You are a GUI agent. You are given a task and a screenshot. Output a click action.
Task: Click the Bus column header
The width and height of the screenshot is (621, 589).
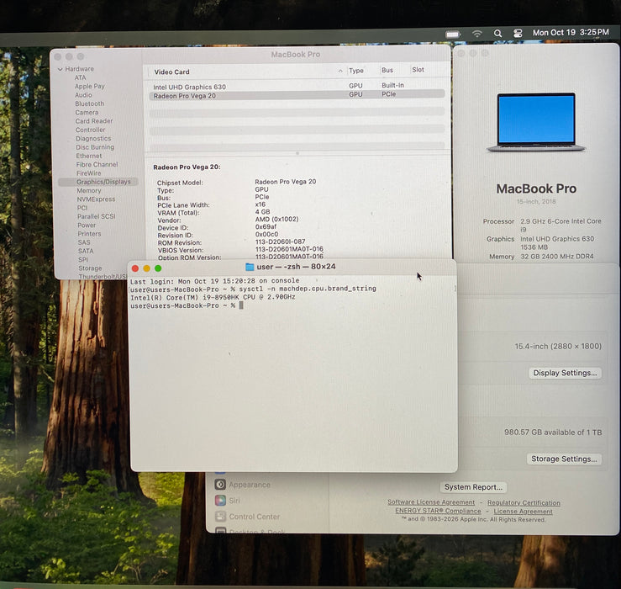point(387,70)
